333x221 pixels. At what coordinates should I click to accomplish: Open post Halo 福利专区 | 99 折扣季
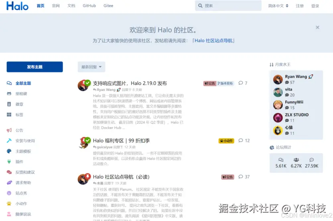point(121,140)
